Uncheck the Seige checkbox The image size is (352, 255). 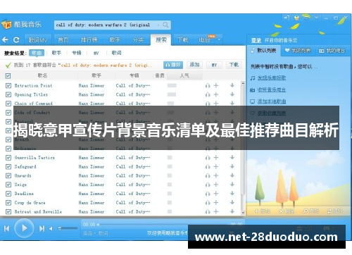click(8, 185)
